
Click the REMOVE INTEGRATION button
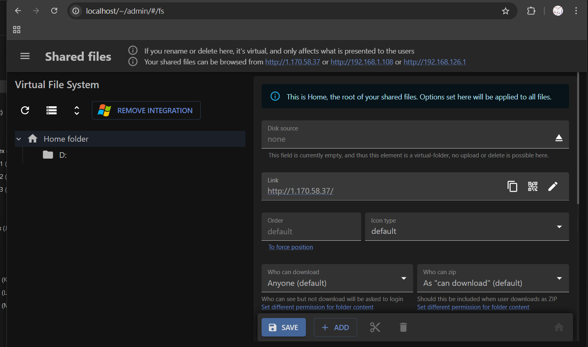[146, 110]
